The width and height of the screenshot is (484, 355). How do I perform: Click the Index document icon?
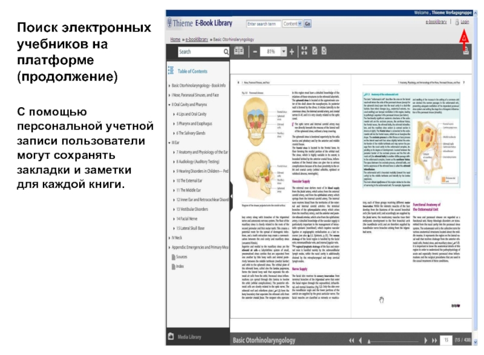pyautogui.click(x=174, y=267)
